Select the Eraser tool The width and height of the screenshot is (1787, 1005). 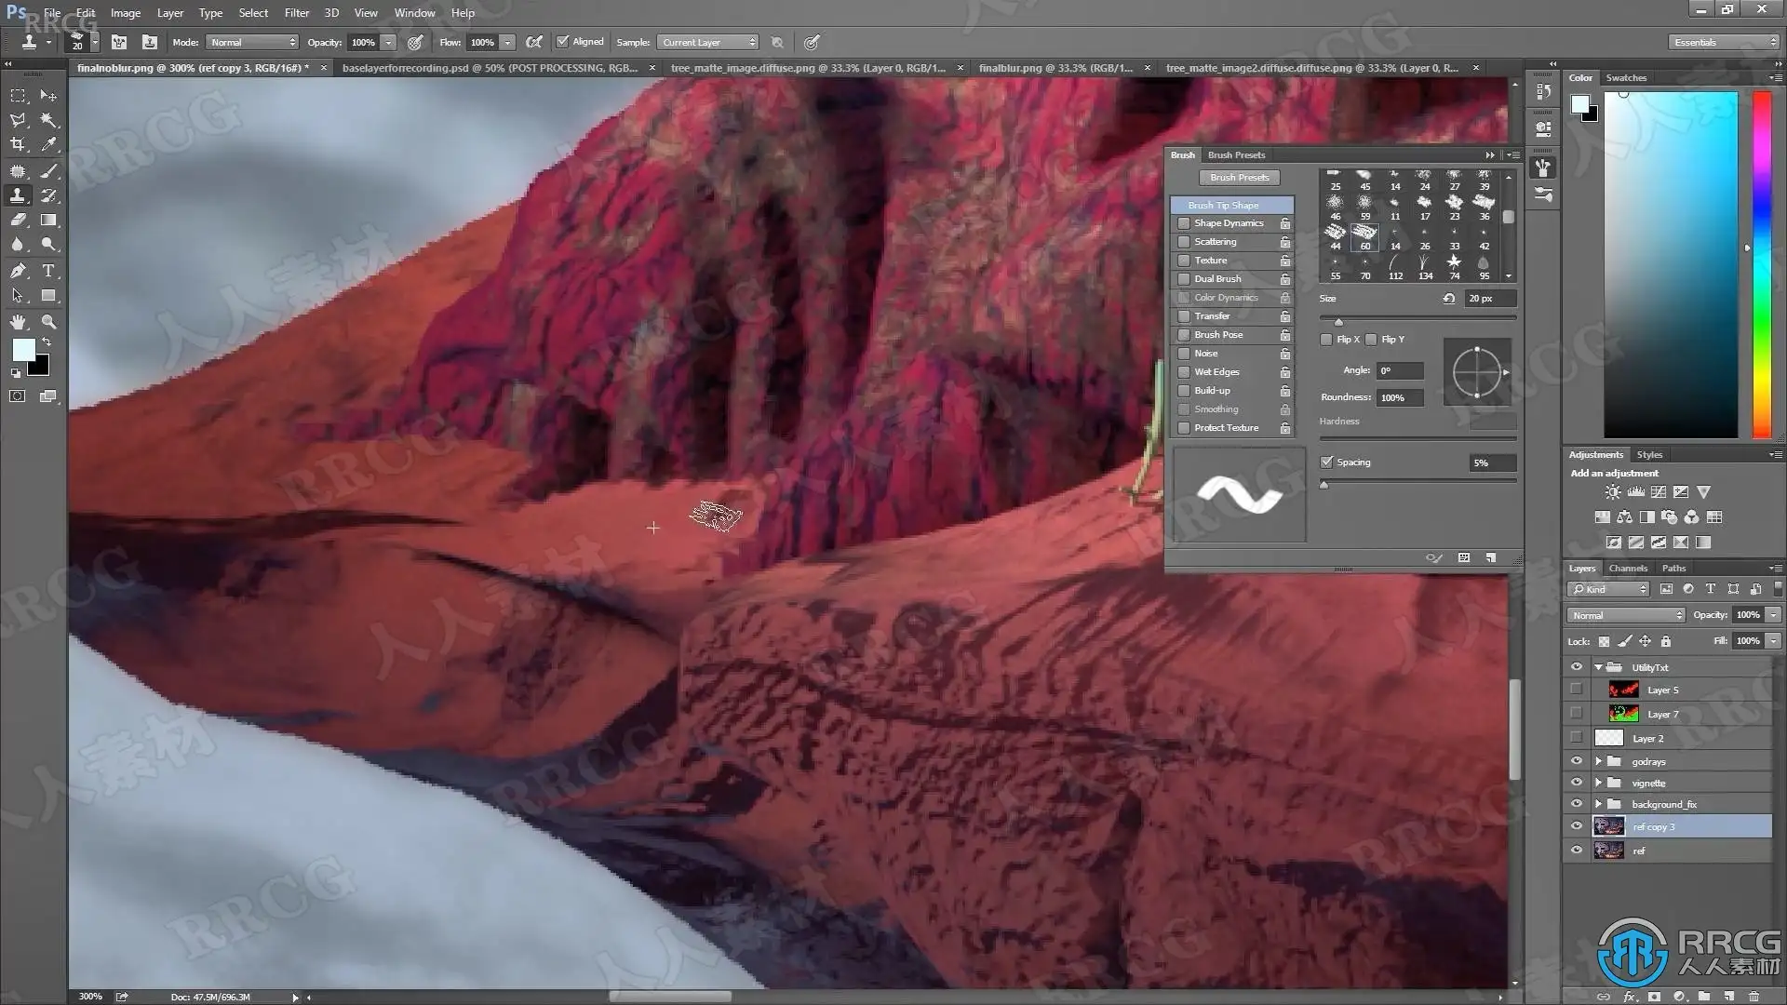(18, 221)
